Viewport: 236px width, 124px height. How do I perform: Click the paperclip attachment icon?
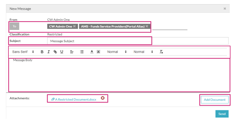pos(53,99)
